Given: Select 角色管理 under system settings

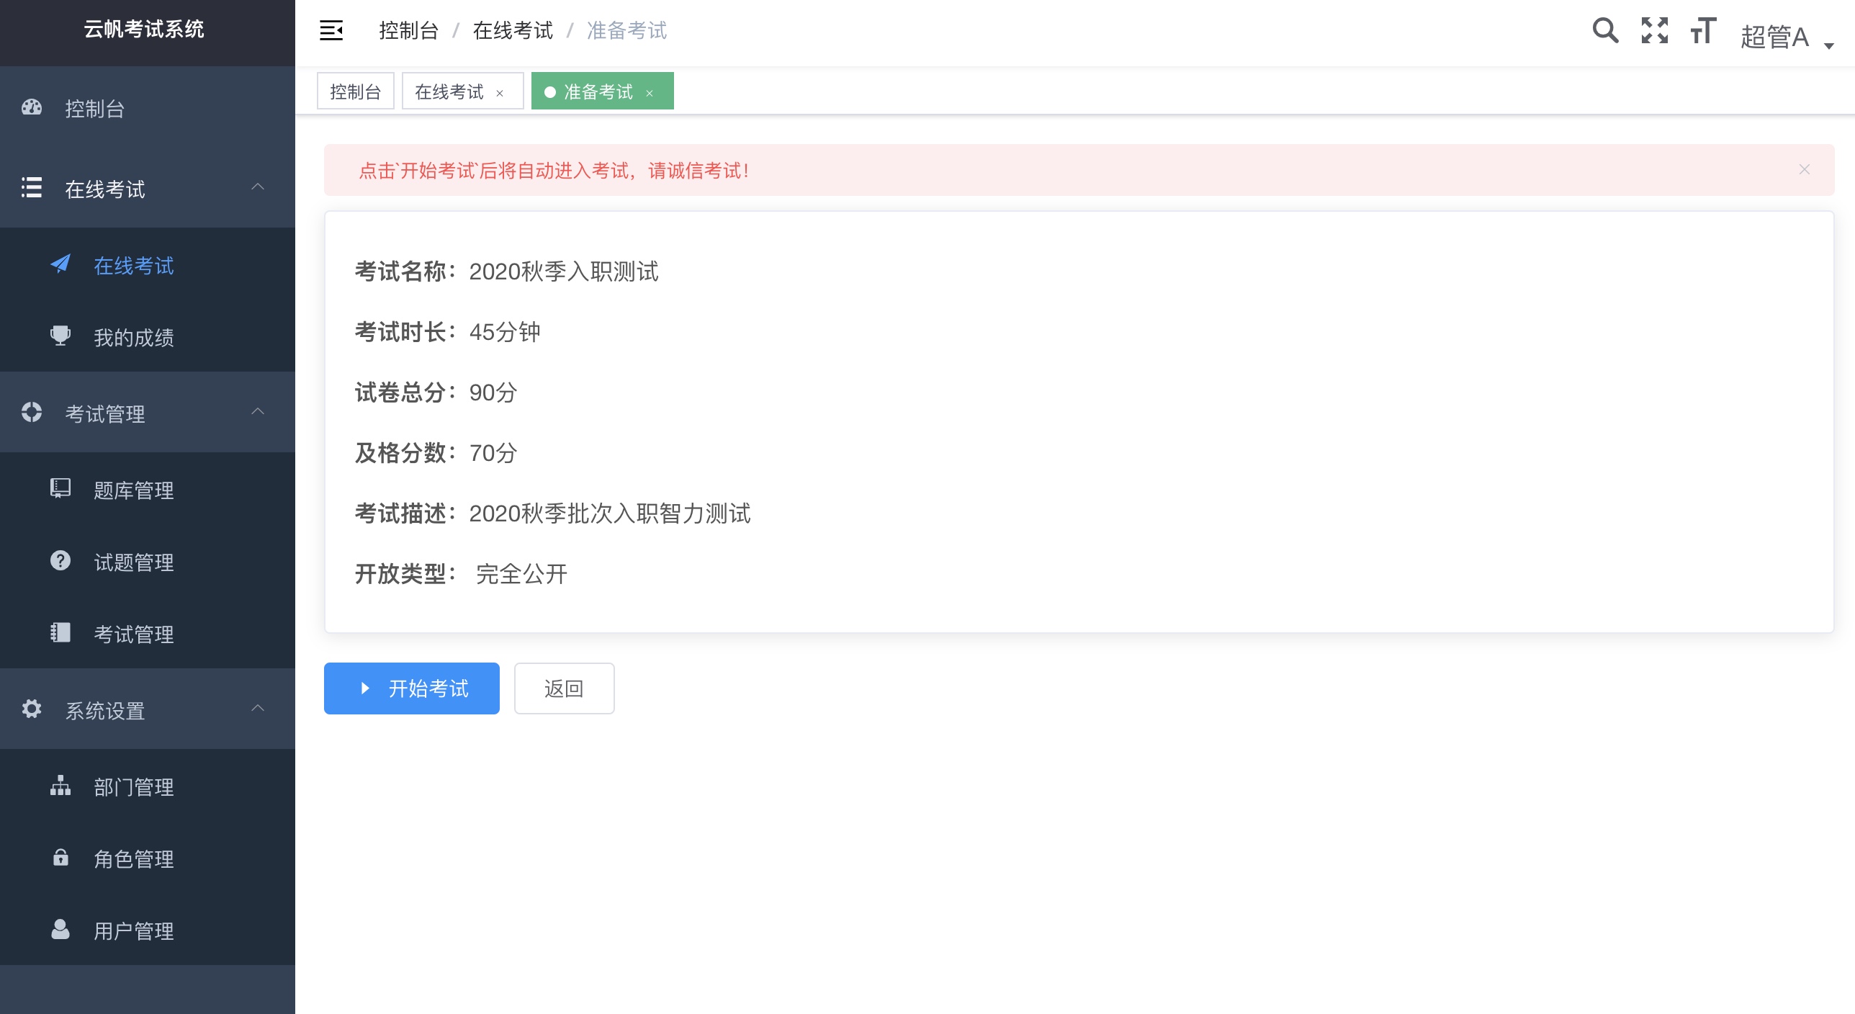Looking at the screenshot, I should coord(132,858).
